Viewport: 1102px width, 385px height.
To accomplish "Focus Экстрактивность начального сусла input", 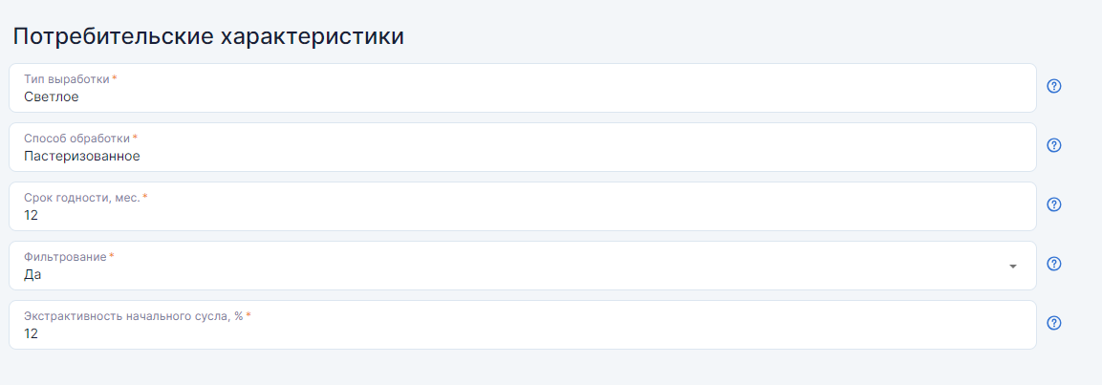I will pos(522,325).
